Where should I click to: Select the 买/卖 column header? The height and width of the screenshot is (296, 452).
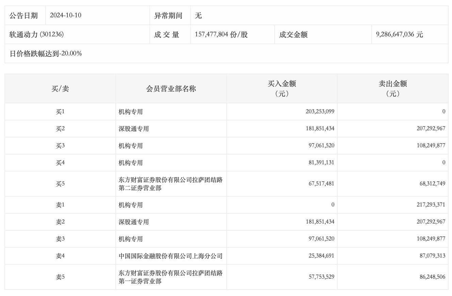tap(60, 89)
